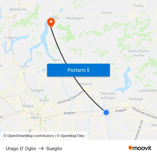The height and width of the screenshot is (157, 157).
Task: Click the Portami lì button
Action: coord(78,70)
